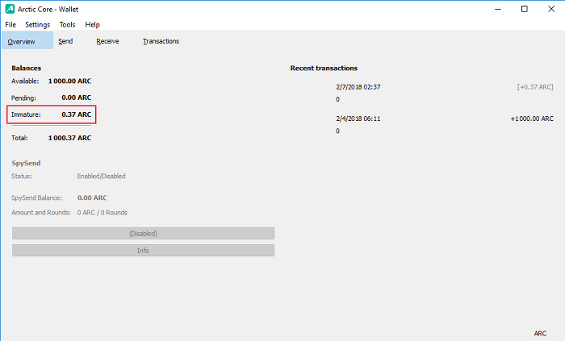Switch to the Overview tab
This screenshot has width=565, height=341.
click(27, 40)
